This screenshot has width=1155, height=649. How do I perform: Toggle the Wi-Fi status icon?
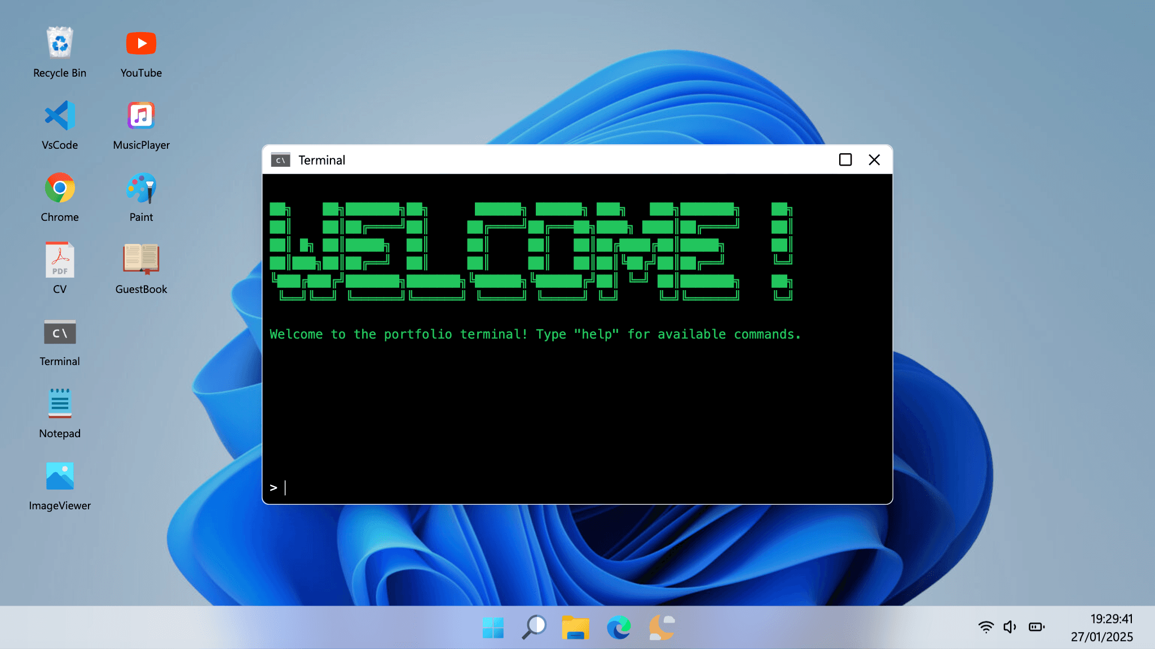tap(986, 626)
